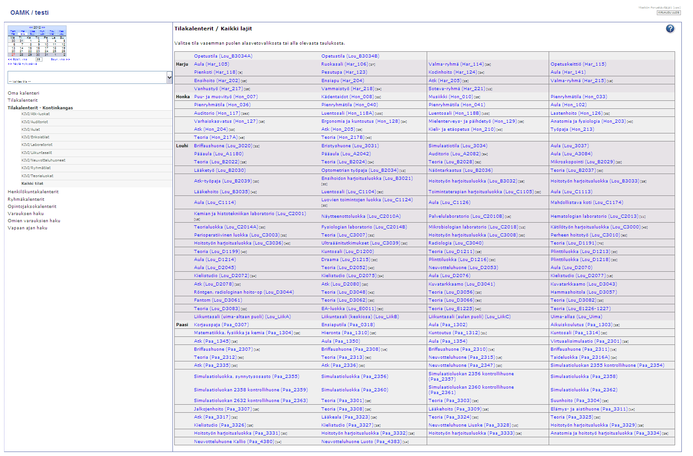Open Oma kalenteri menu item

23,93
